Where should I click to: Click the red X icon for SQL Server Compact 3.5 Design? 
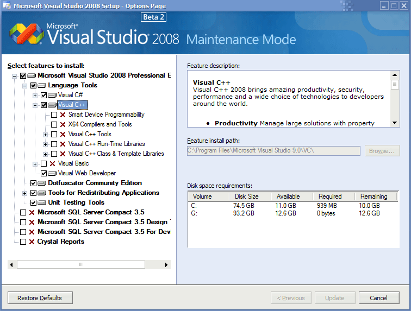[32, 222]
